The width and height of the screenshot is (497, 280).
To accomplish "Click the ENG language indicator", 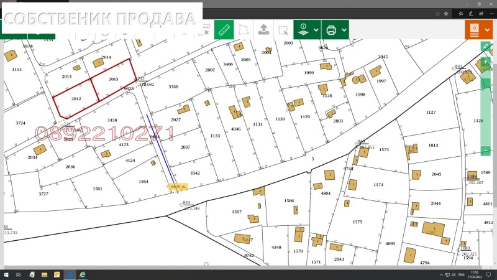I will (461, 275).
